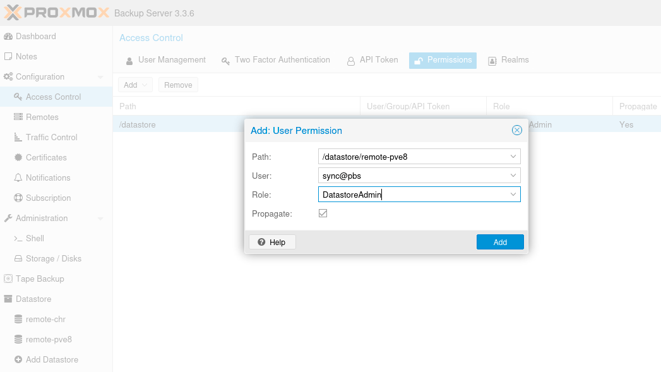
Task: Click the Remotes server icon
Action: [18, 117]
